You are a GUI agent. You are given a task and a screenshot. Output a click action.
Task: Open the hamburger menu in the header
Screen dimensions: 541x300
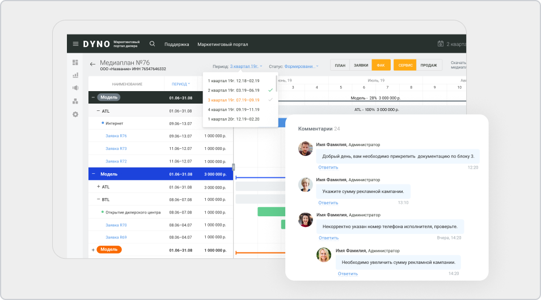point(75,44)
